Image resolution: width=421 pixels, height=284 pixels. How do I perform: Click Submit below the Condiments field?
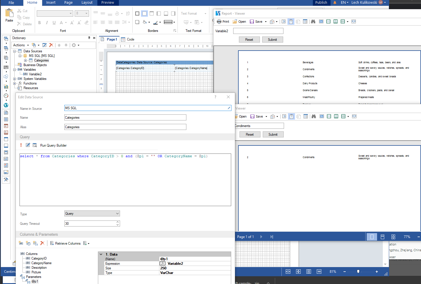pyautogui.click(x=273, y=135)
